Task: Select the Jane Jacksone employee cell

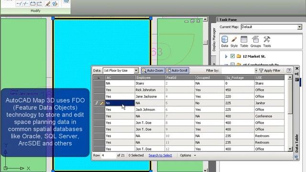Action: pyautogui.click(x=150, y=97)
